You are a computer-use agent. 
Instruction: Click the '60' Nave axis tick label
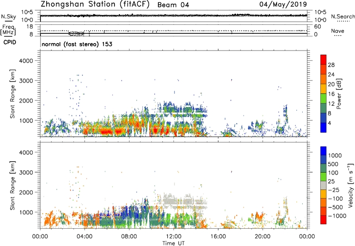pyautogui.click(x=318, y=27)
